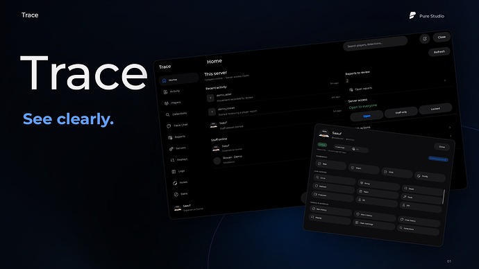Click the Tools wrench icon
Viewport: 479px width, 269px height.
(x=405, y=197)
